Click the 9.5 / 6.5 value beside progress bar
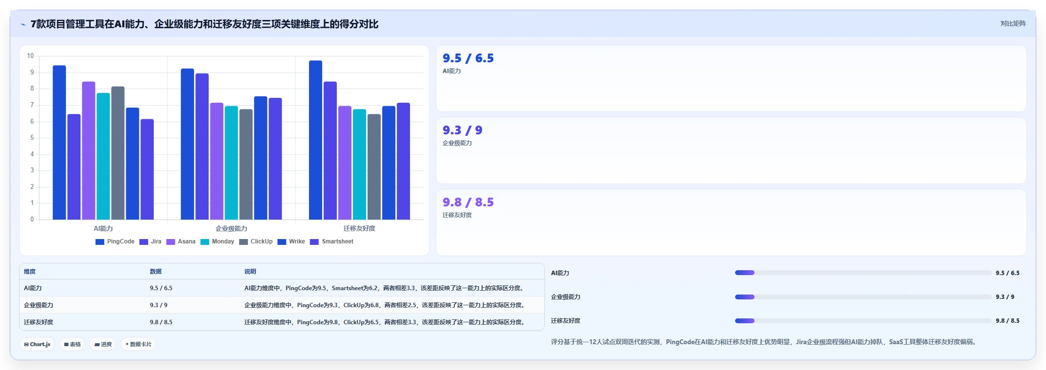This screenshot has width=1046, height=370. pos(1007,273)
